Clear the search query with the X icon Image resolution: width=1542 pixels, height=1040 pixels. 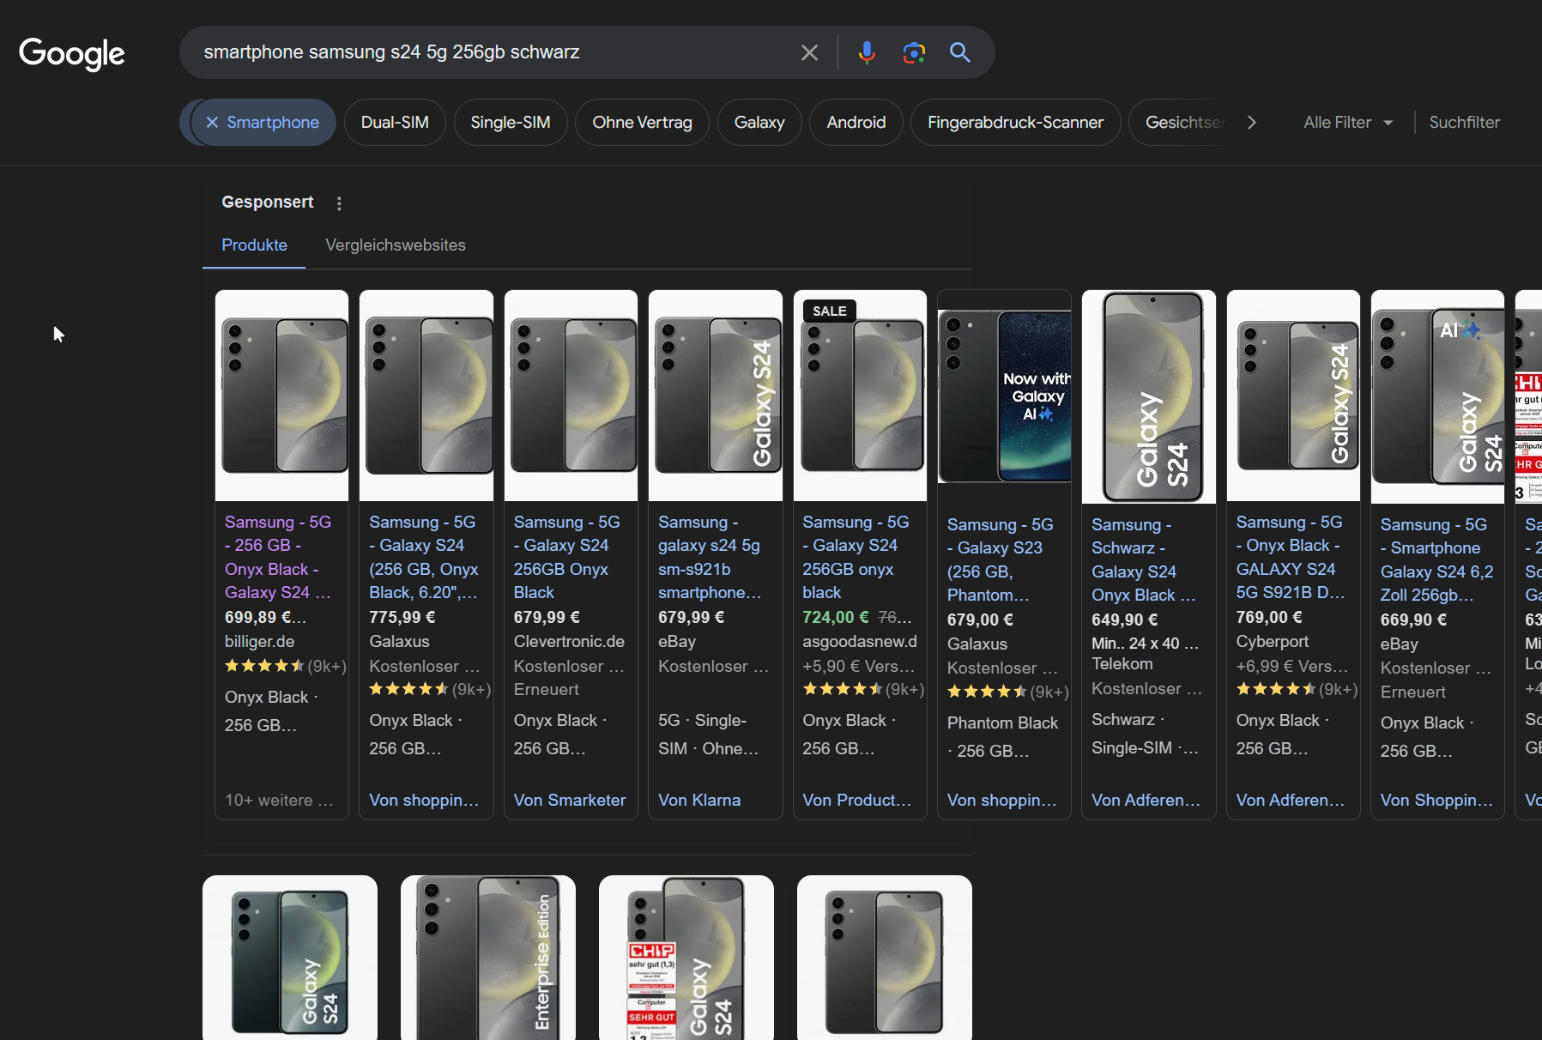pyautogui.click(x=809, y=52)
